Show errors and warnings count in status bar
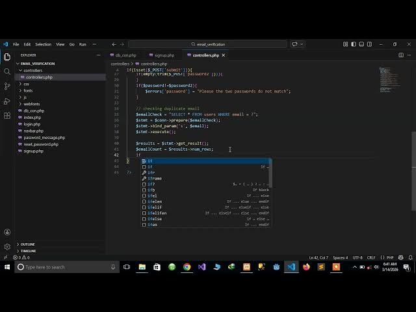Image resolution: width=416 pixels, height=312 pixels. point(21,257)
